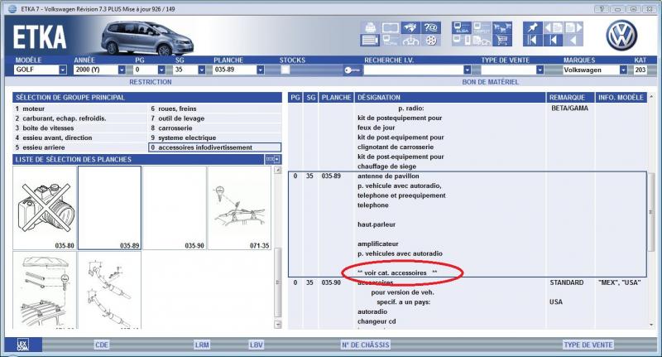Image resolution: width=662 pixels, height=357 pixels.
Task: Select group 6 roues, freins
Action: [x=215, y=109]
